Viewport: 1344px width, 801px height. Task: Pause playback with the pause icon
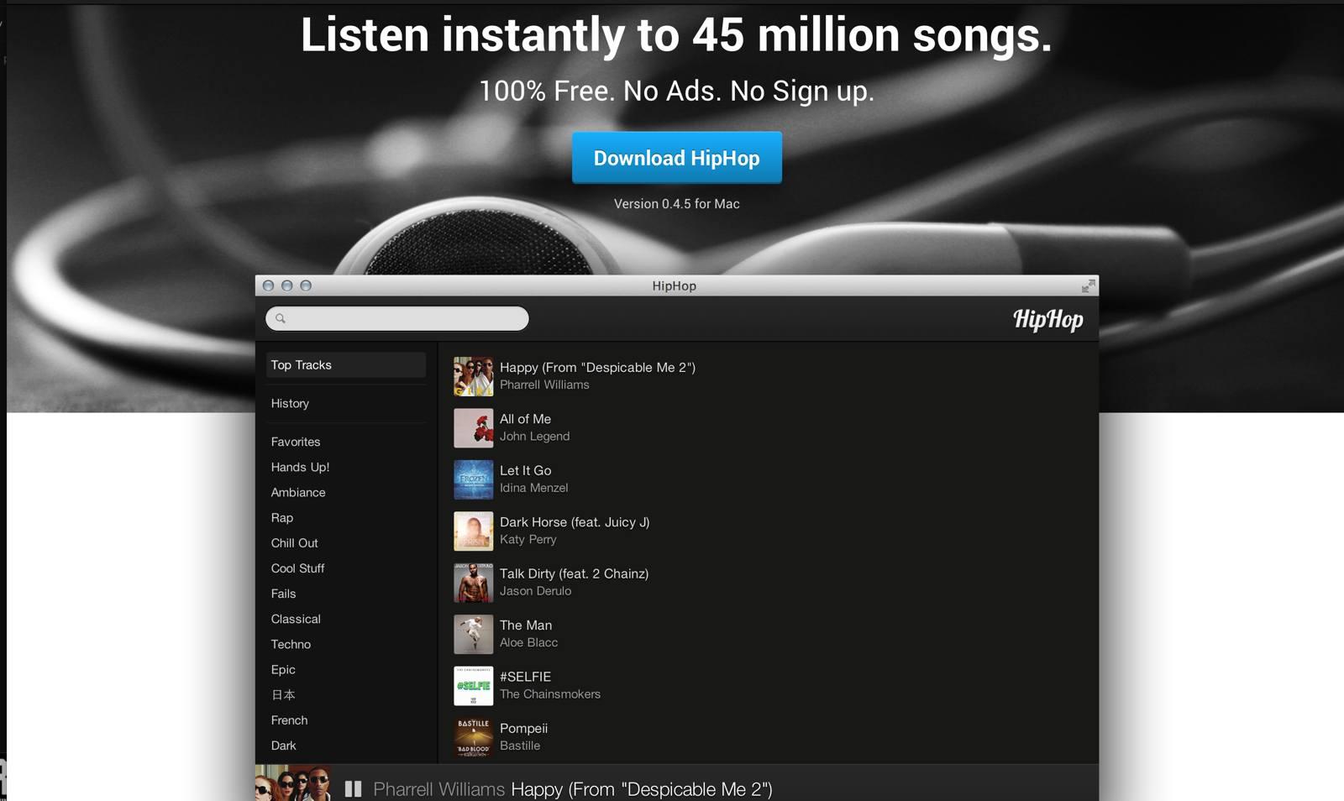pyautogui.click(x=353, y=789)
